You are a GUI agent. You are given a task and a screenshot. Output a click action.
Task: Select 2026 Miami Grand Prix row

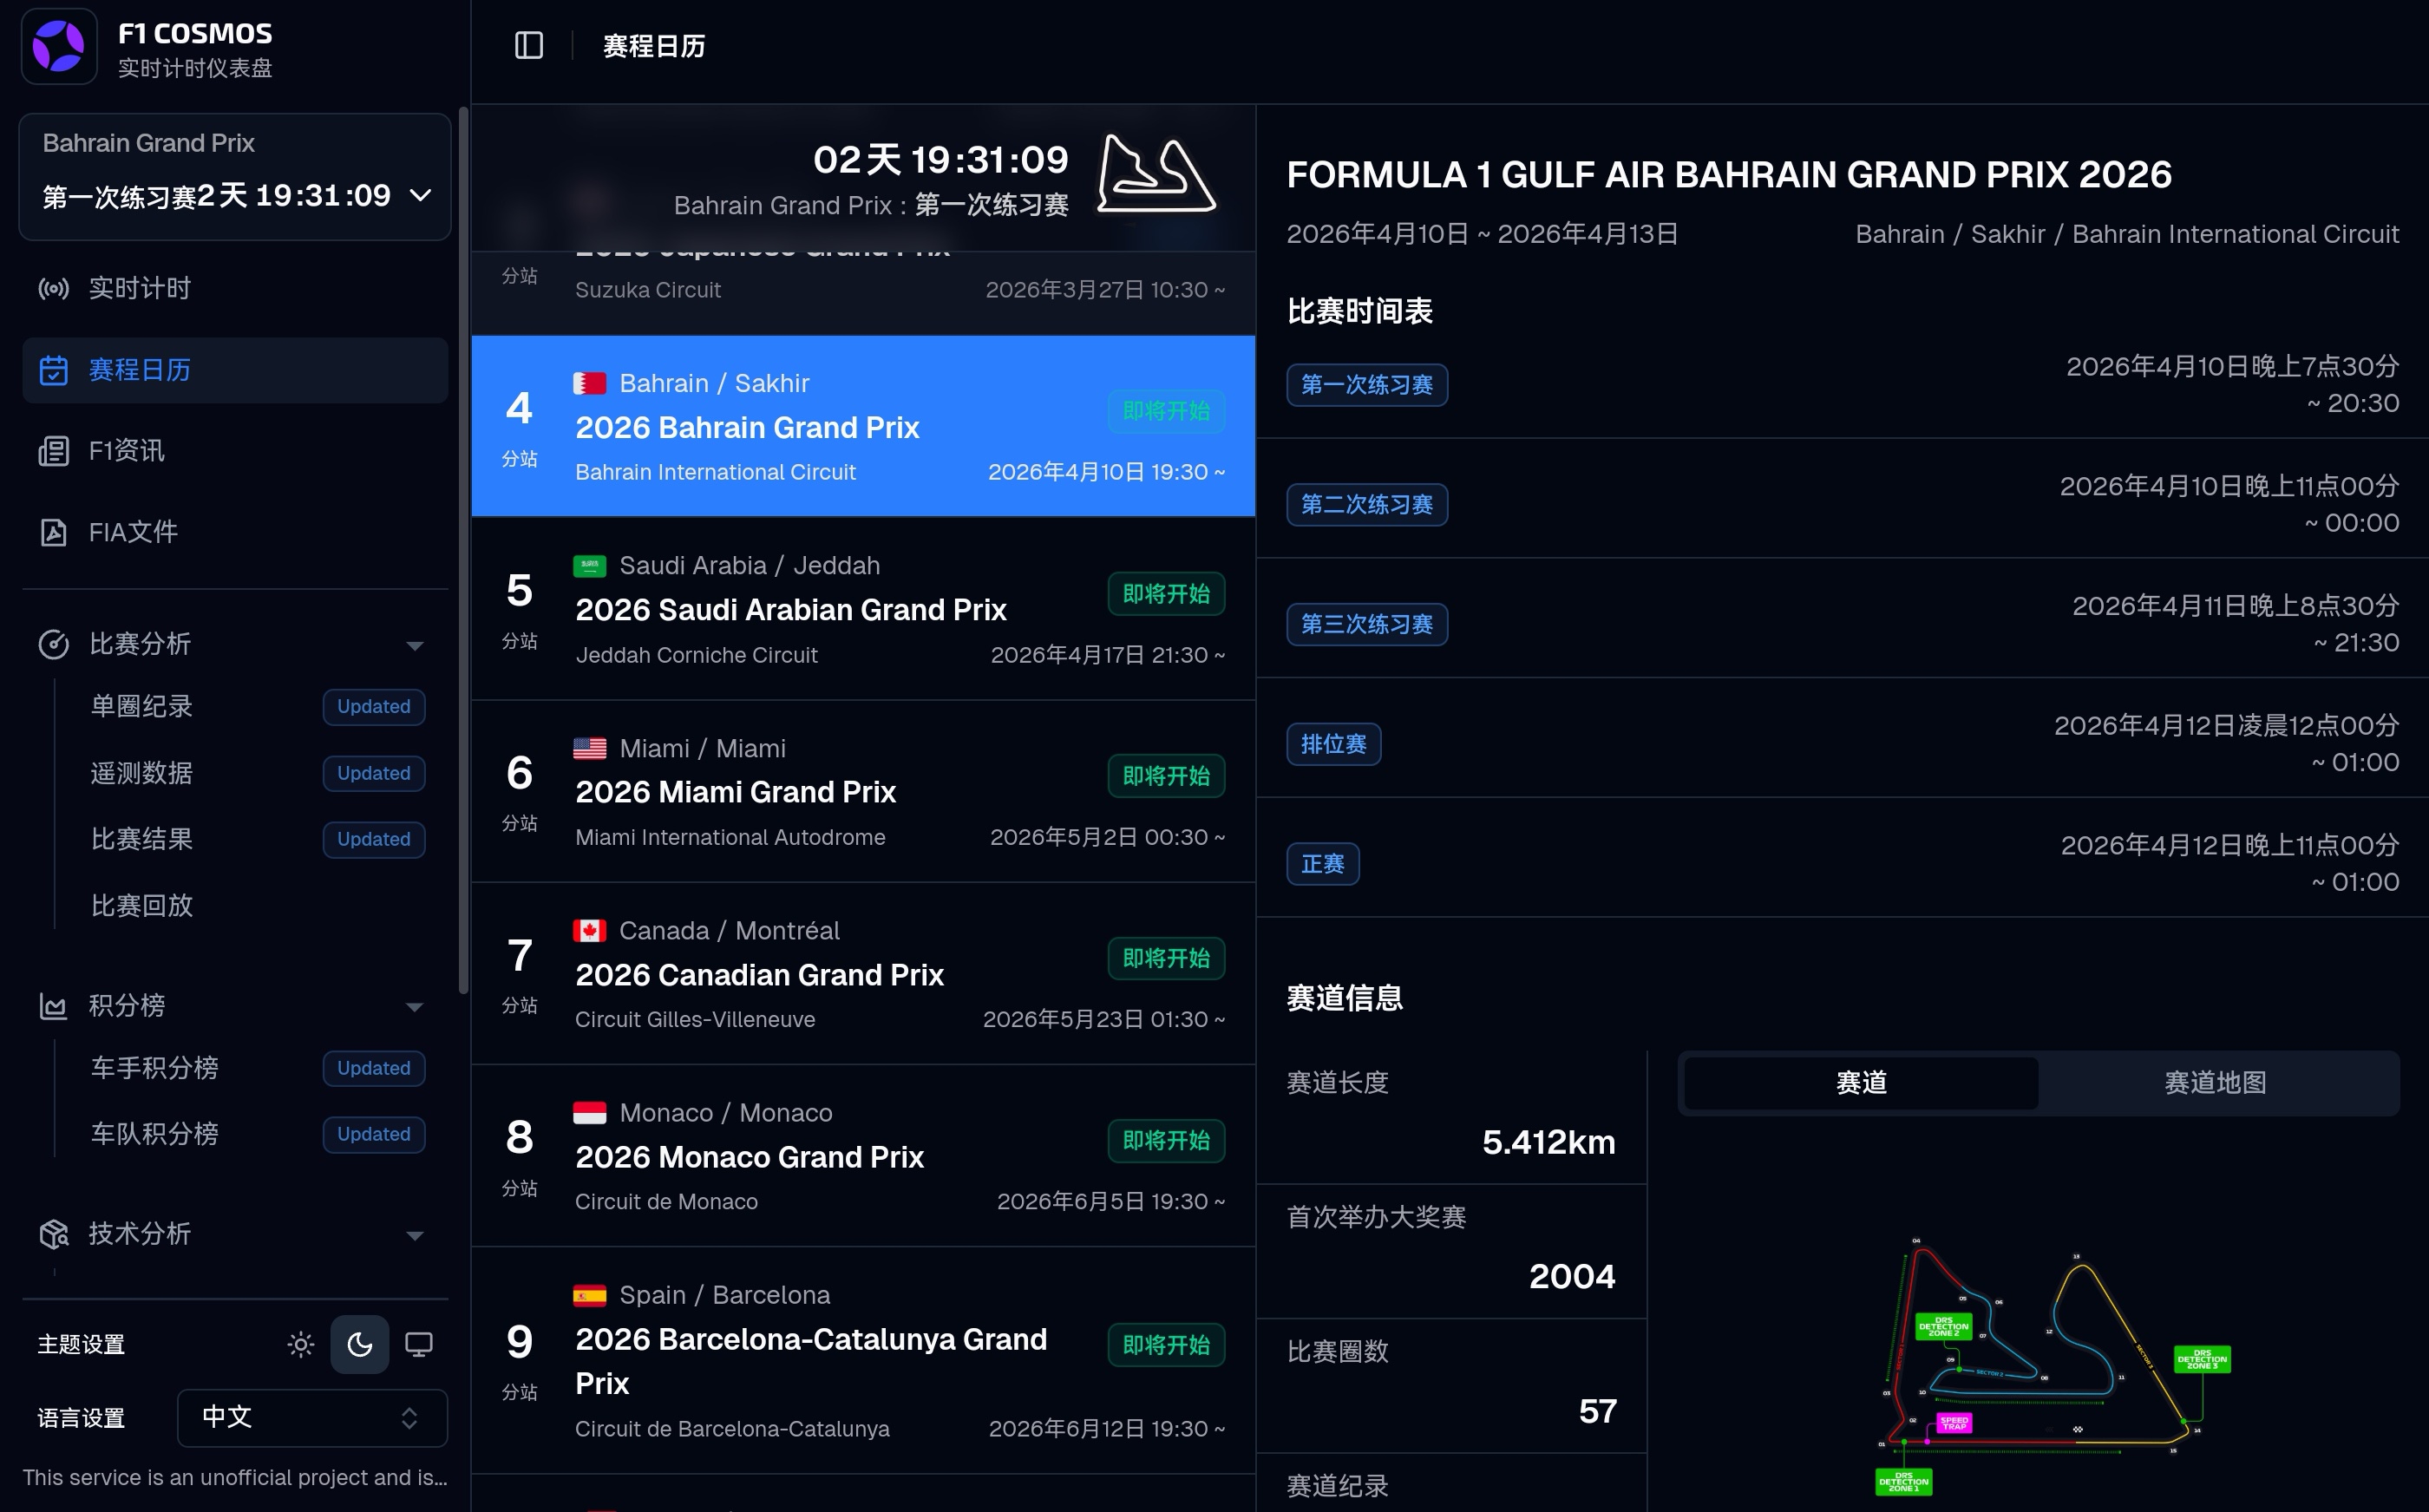pyautogui.click(x=863, y=791)
